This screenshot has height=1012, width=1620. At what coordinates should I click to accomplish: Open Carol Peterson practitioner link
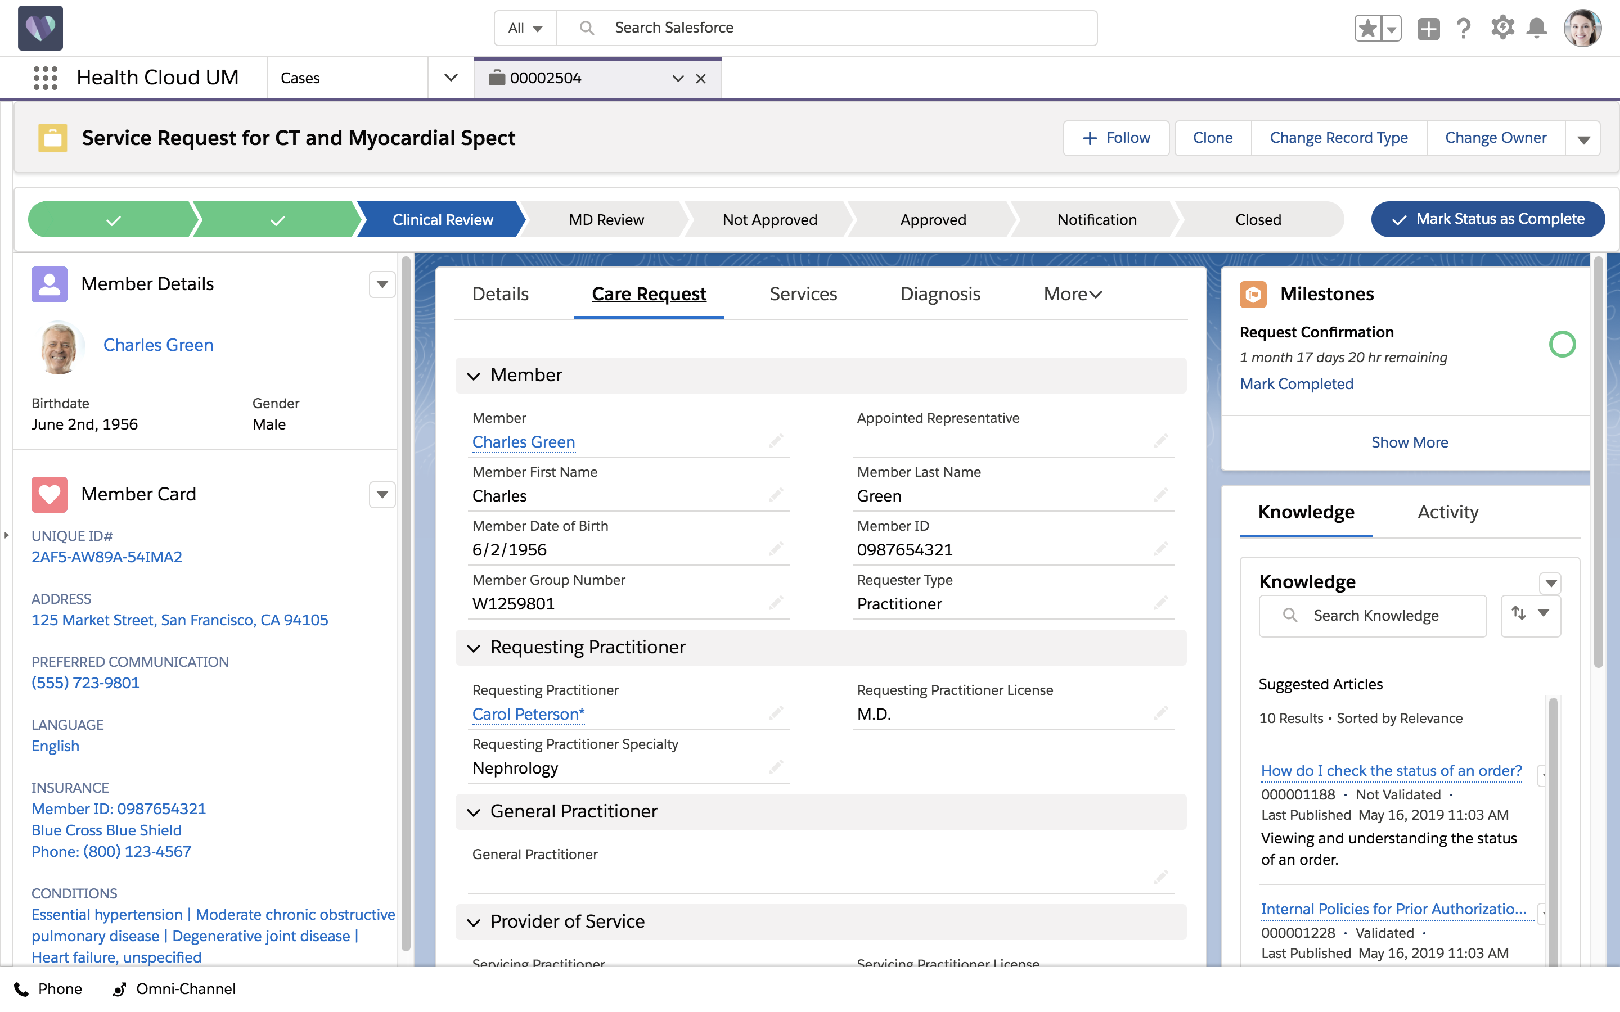528,714
